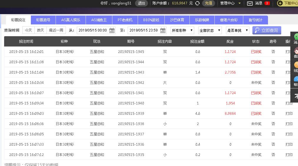This screenshot has width=298, height=166.
Task: Expand the 管理中心 menu
Action: point(230,3)
